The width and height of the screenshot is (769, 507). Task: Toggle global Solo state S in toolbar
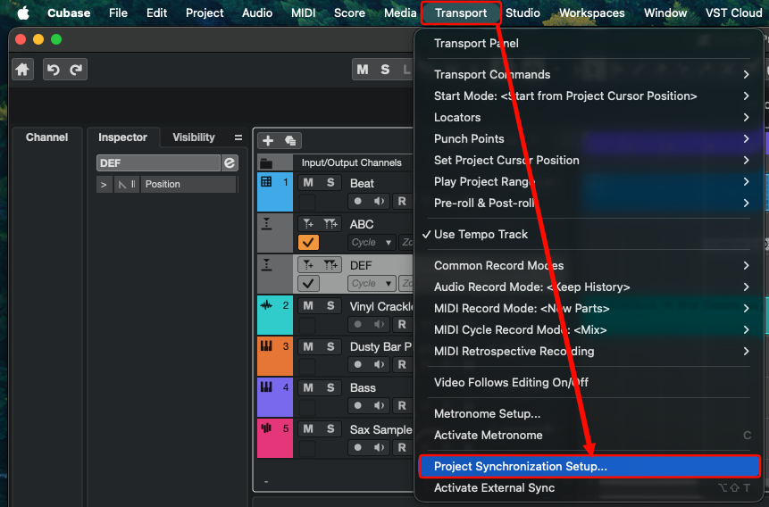pyautogui.click(x=385, y=70)
